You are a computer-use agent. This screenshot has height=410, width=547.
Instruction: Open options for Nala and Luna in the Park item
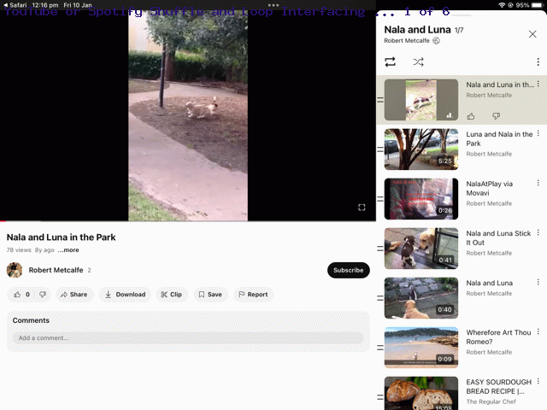pos(538,84)
